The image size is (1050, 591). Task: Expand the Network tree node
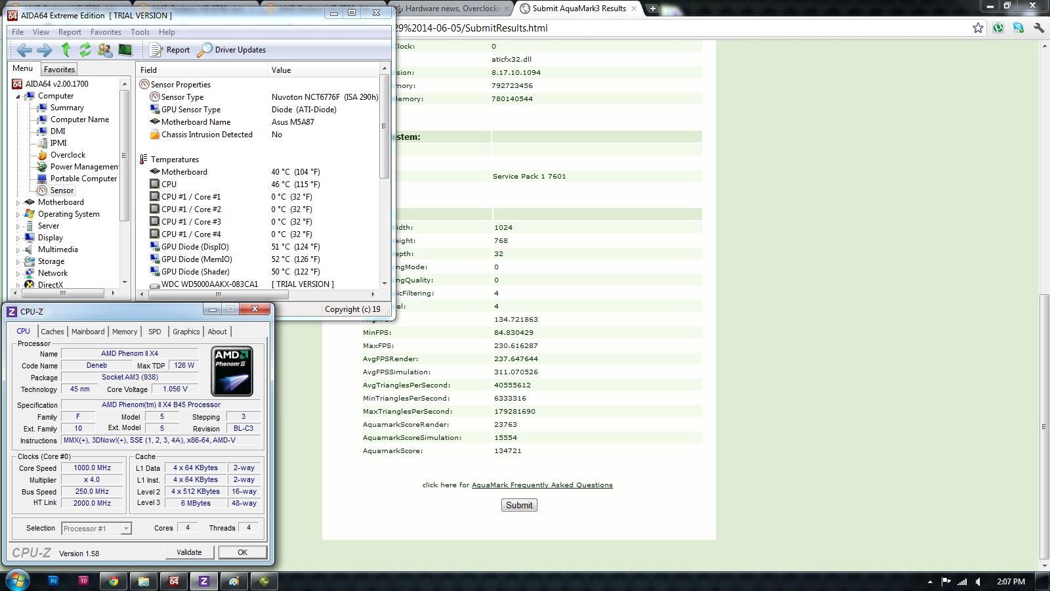(18, 273)
